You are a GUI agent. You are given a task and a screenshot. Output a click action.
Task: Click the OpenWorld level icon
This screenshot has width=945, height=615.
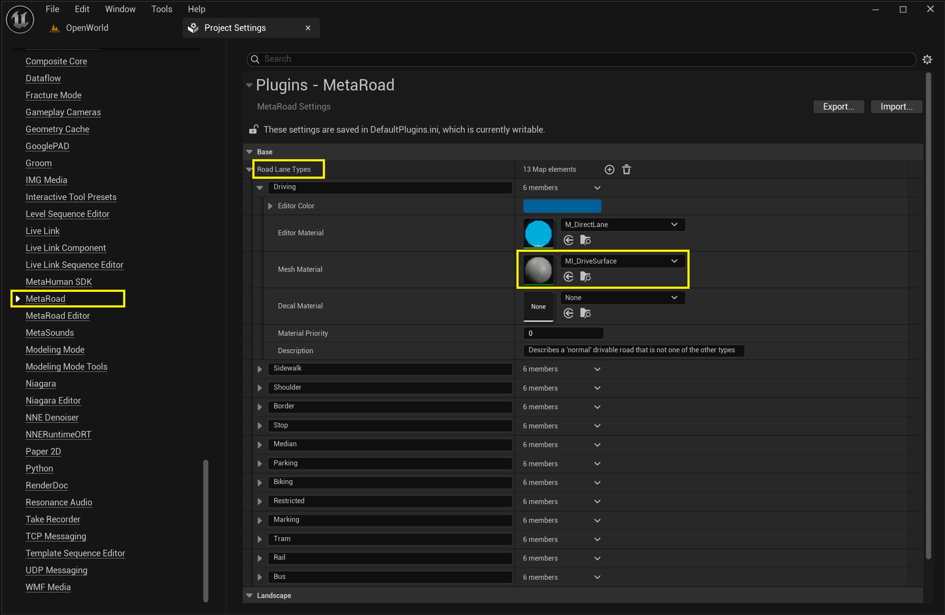pos(55,28)
